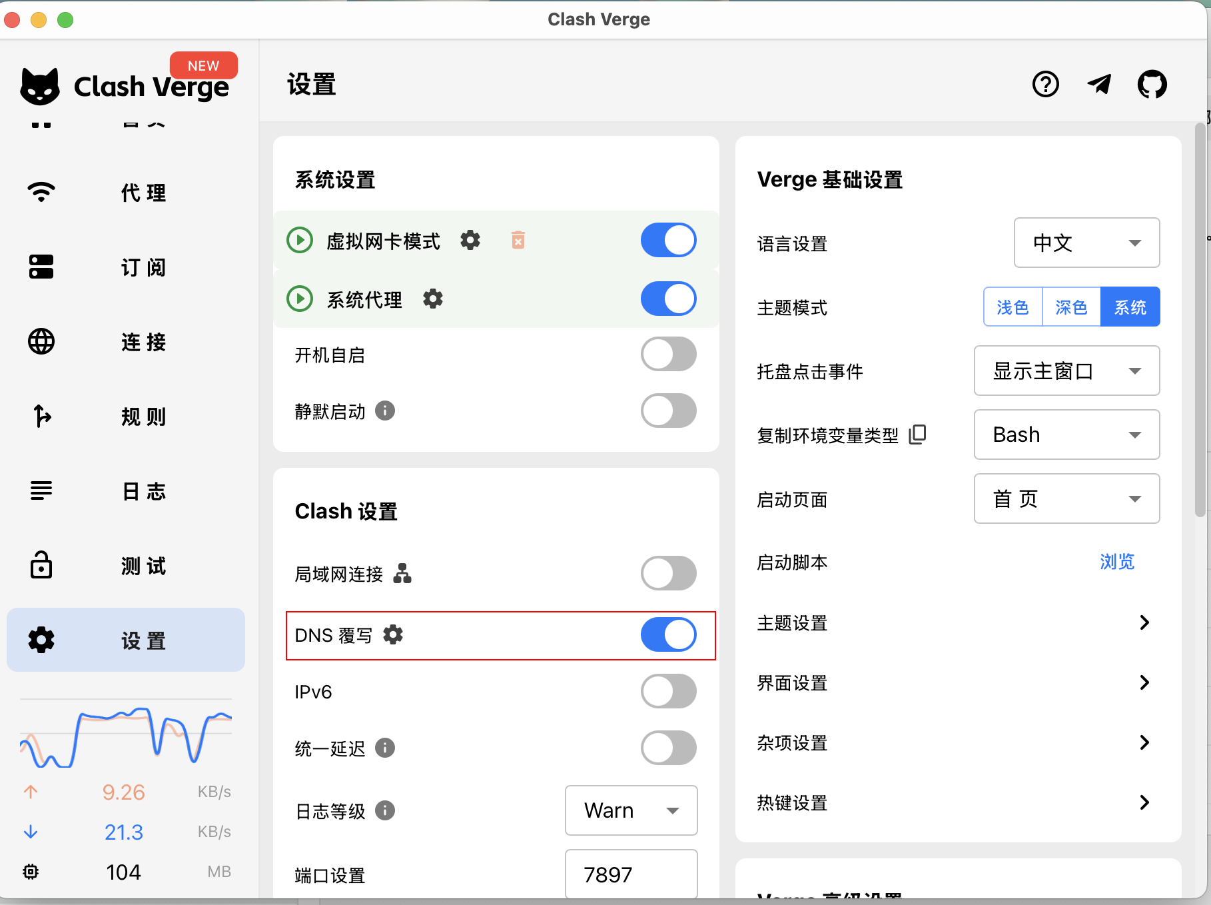Click the info icon beside 统一延迟

coord(385,748)
